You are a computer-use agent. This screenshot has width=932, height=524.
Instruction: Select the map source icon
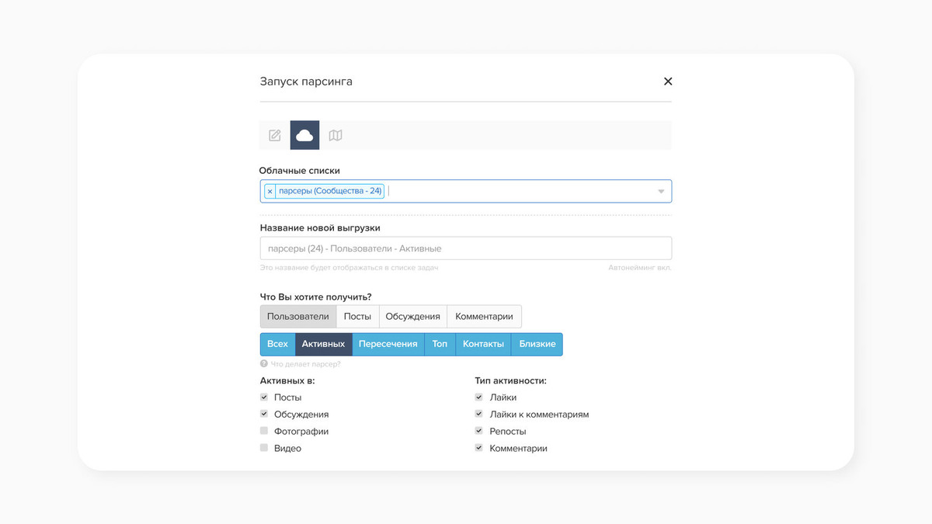(x=336, y=135)
